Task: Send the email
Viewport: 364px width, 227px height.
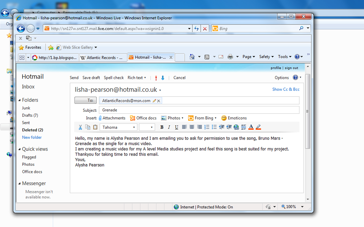Action: click(74, 78)
